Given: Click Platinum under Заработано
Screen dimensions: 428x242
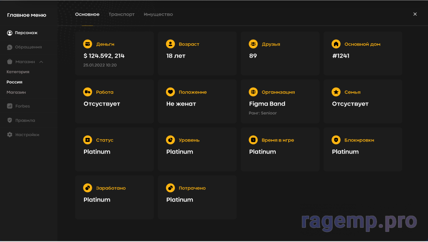Looking at the screenshot, I should point(97,200).
